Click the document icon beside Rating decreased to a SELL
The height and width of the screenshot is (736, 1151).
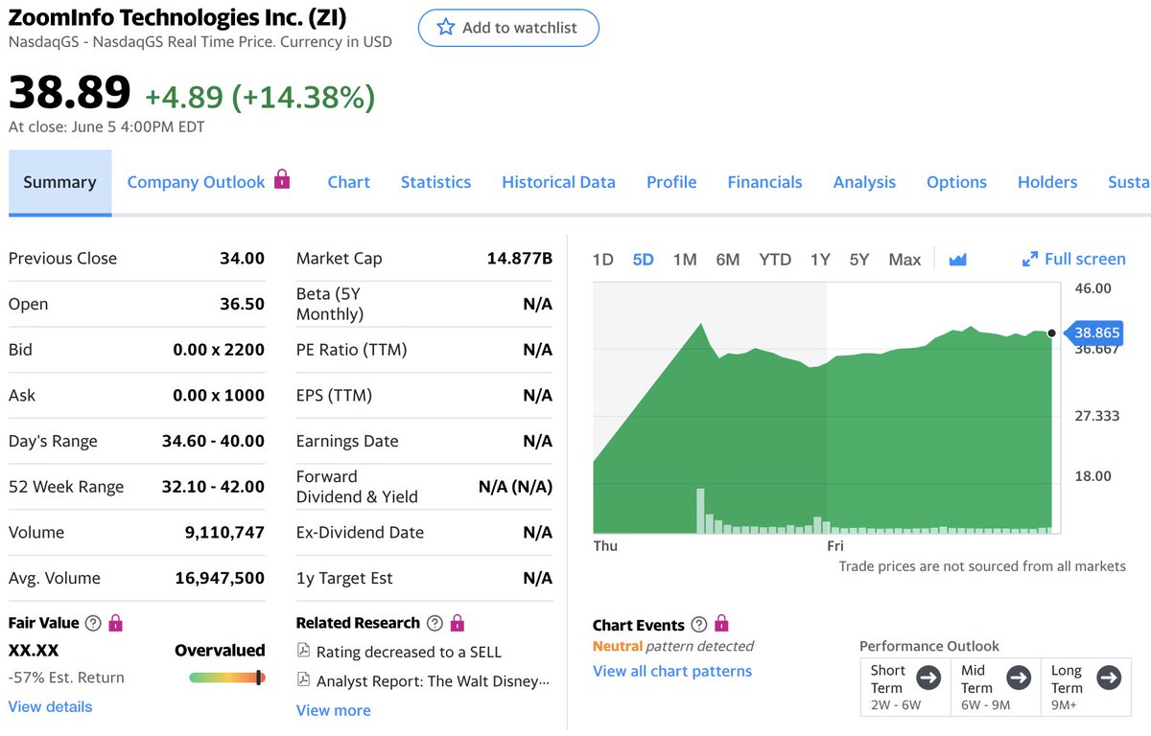pyautogui.click(x=303, y=651)
